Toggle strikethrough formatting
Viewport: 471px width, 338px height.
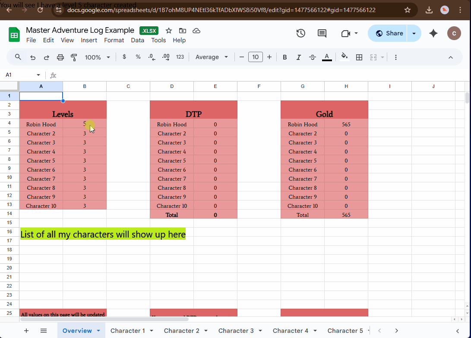pyautogui.click(x=313, y=57)
